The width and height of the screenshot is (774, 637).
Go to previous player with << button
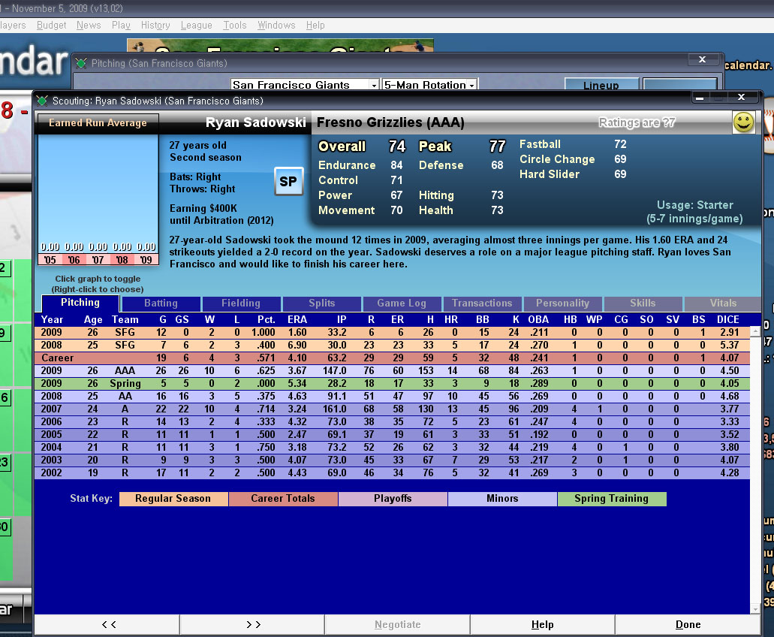(x=107, y=625)
